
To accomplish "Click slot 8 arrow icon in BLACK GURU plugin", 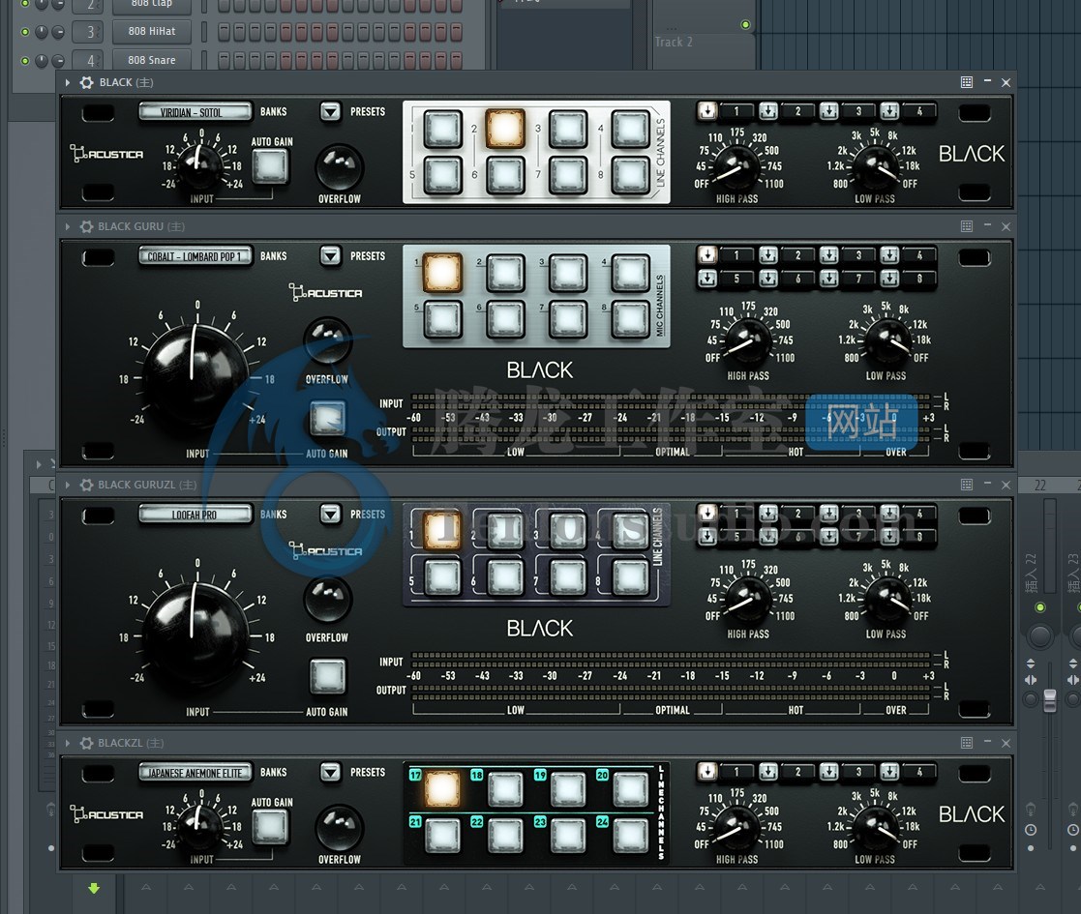I will [x=889, y=279].
